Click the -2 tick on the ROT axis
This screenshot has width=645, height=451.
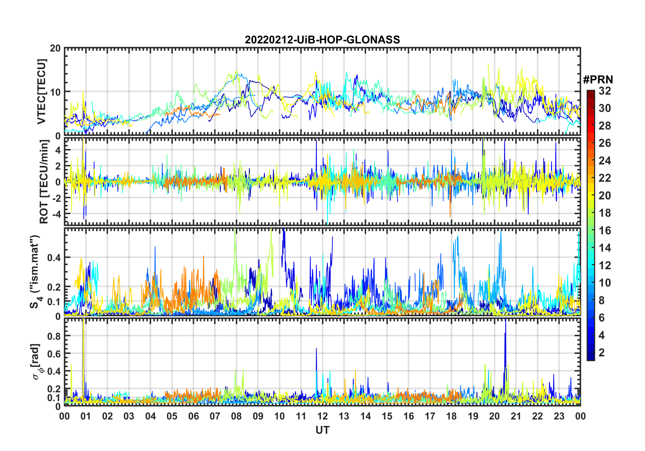coord(56,198)
